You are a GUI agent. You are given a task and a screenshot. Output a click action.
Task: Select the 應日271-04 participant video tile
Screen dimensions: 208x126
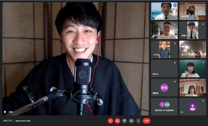pos(193,49)
